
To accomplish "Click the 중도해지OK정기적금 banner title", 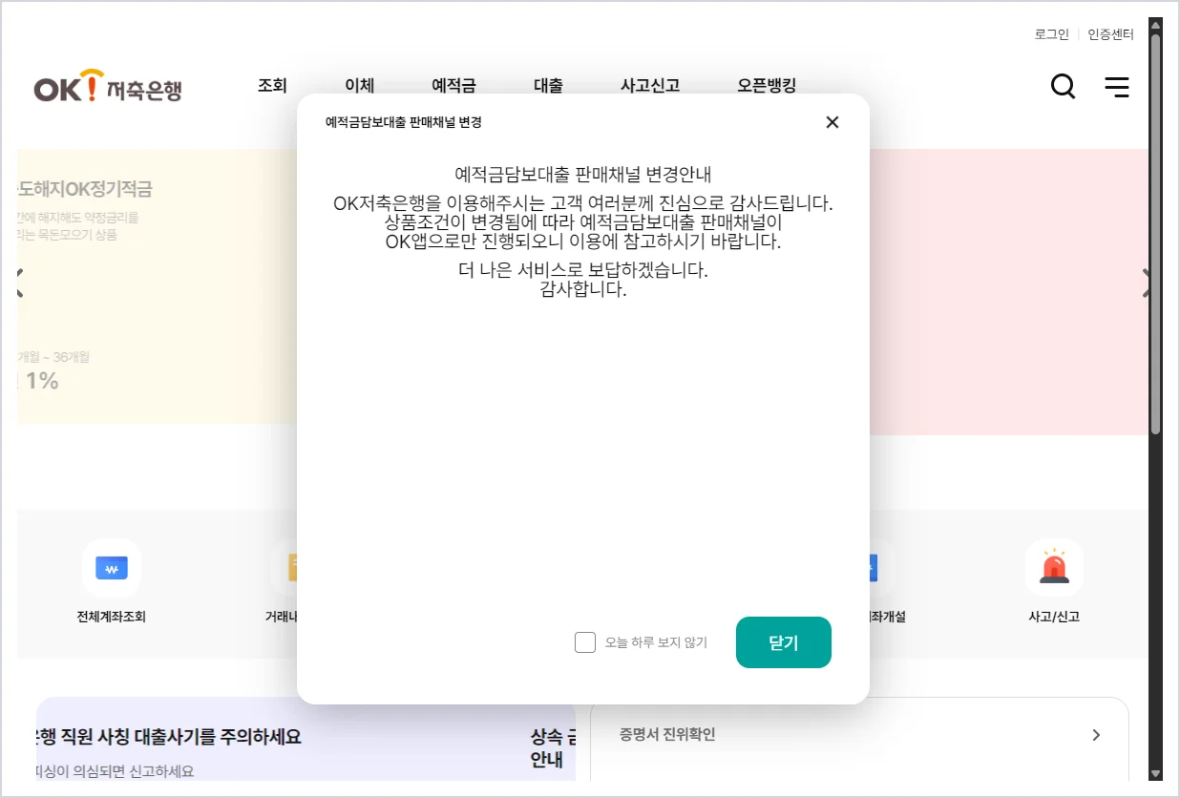I will click(85, 190).
